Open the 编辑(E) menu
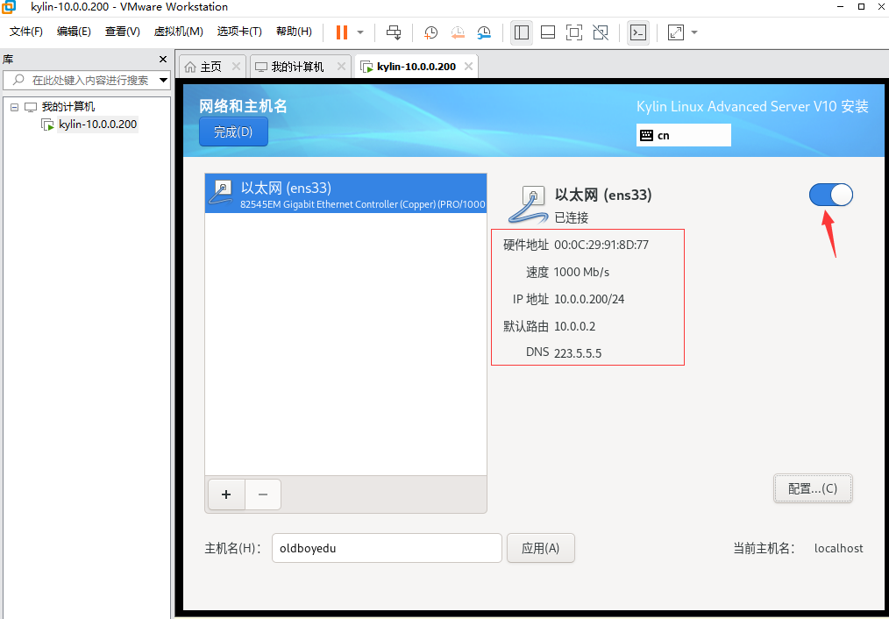The image size is (889, 619). click(74, 32)
